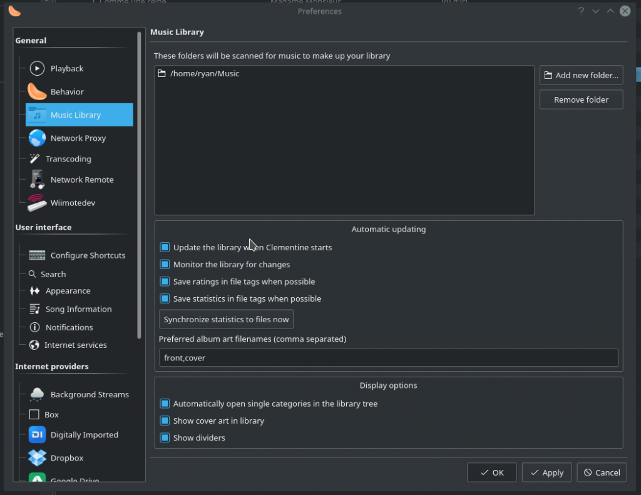Click the Playback play-circle icon
641x495 pixels.
pos(37,68)
